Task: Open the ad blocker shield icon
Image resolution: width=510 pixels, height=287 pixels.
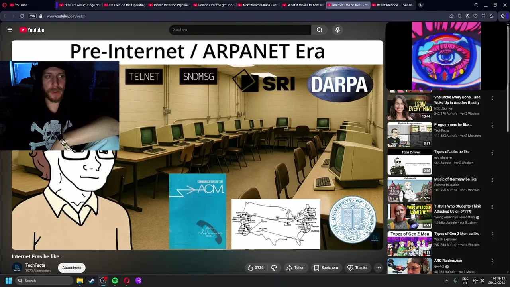Action: 459,16
